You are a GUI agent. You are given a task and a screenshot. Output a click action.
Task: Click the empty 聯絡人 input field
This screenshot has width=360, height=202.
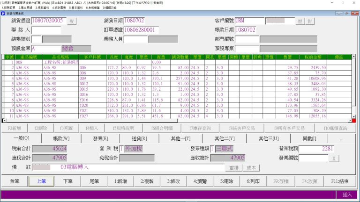pos(46,30)
